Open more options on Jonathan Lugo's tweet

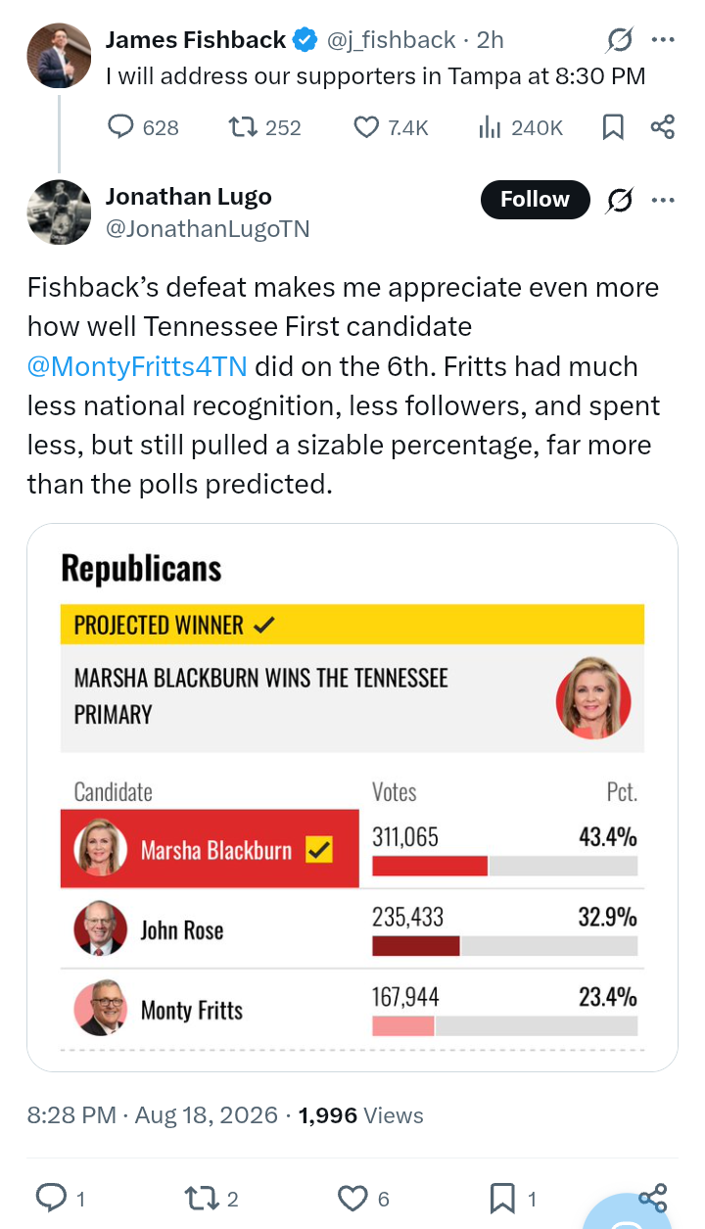[663, 200]
